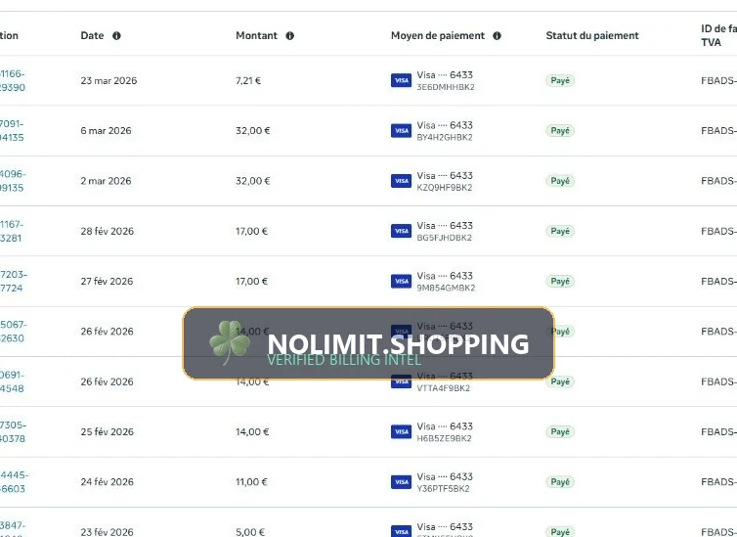Open the transaction ID link starting 7305-
This screenshot has width=737, height=537.
(13, 431)
